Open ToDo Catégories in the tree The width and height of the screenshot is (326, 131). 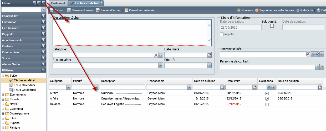click(25, 90)
